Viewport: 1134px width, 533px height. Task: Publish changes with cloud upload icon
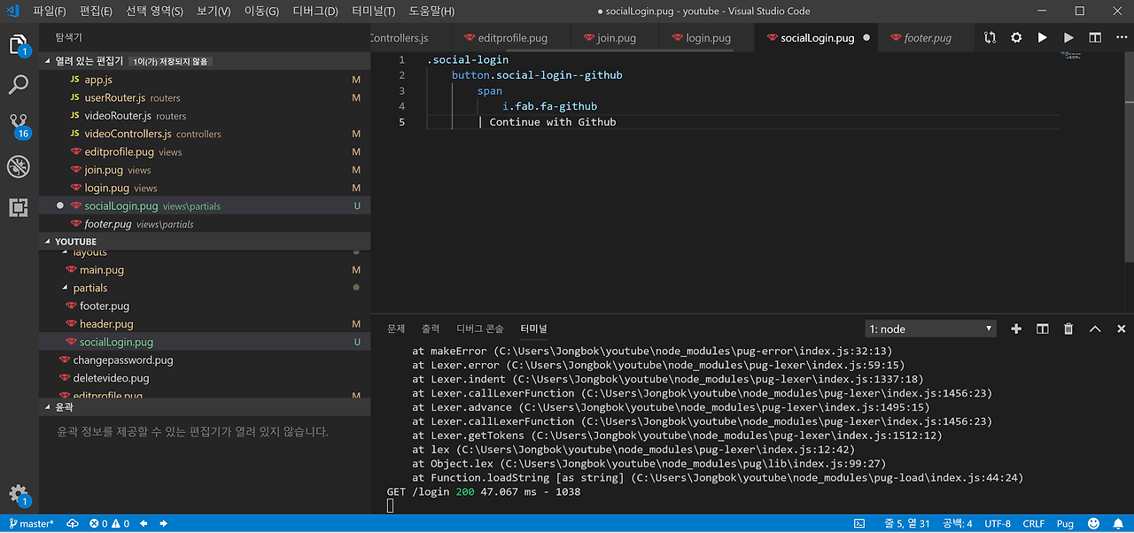point(72,524)
